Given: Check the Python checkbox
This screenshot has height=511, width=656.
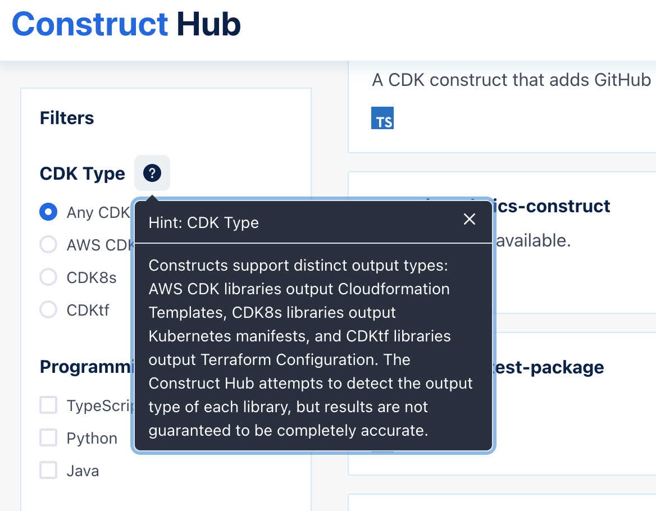Looking at the screenshot, I should (x=48, y=437).
